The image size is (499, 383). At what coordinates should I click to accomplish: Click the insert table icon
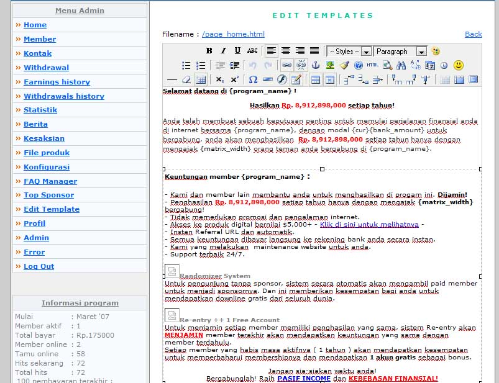[x=200, y=79]
